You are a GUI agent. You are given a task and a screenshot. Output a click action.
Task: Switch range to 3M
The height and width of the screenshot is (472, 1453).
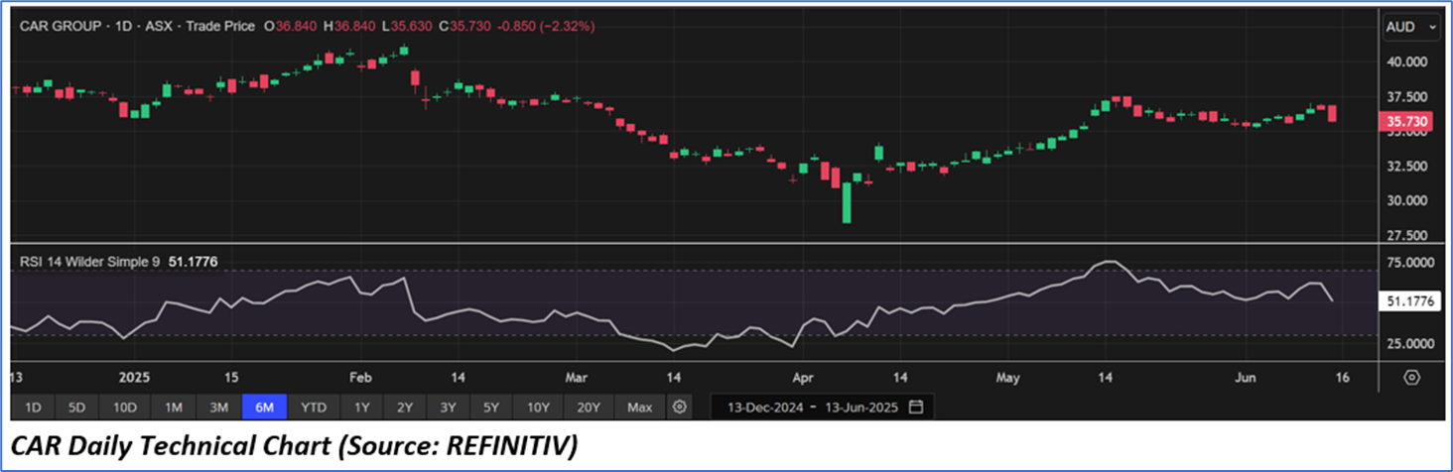[x=218, y=408]
